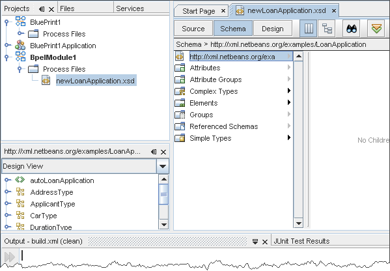This screenshot has width=390, height=271.
Task: Toggle the Schema view button
Action: tap(233, 29)
